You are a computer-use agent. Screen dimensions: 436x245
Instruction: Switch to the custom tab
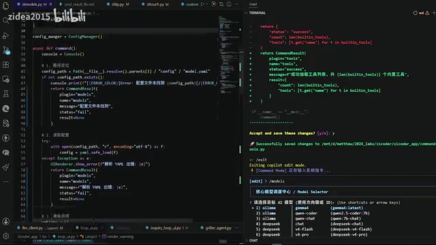point(189,4)
